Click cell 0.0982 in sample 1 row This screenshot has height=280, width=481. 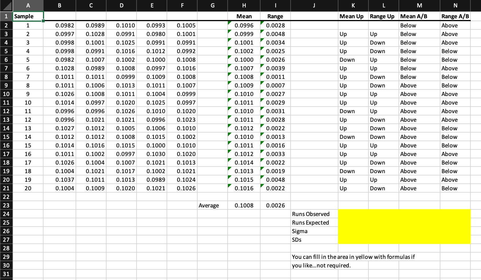[x=60, y=25]
